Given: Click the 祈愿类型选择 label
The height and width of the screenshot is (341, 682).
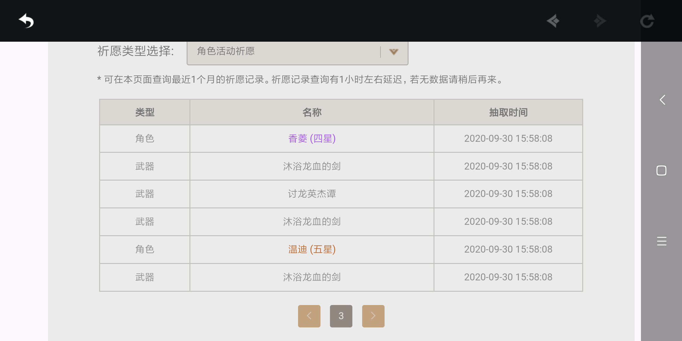Looking at the screenshot, I should point(136,51).
